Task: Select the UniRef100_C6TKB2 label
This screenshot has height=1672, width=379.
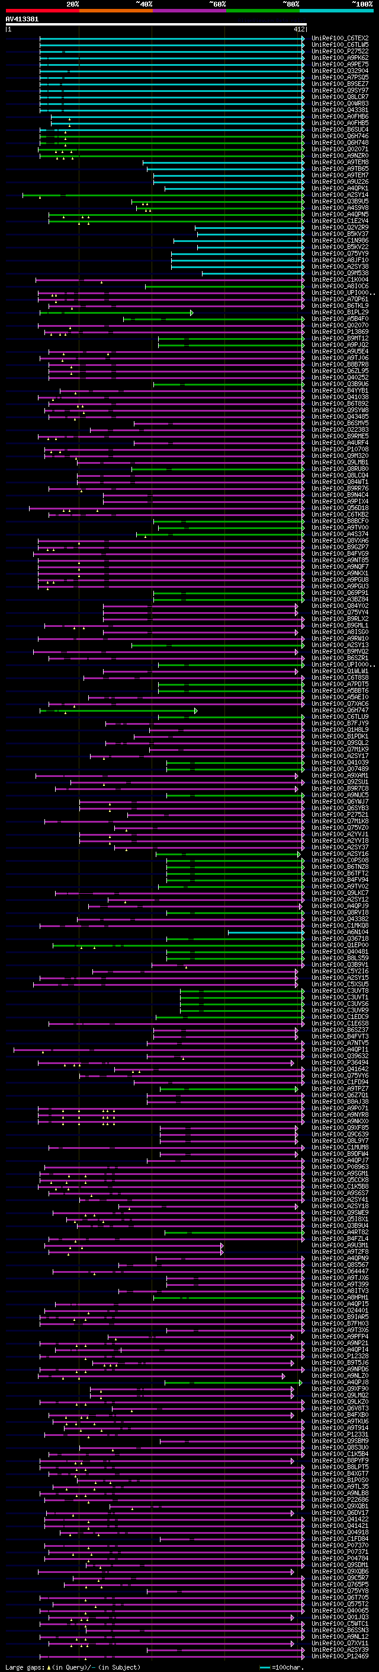Action: click(x=339, y=515)
